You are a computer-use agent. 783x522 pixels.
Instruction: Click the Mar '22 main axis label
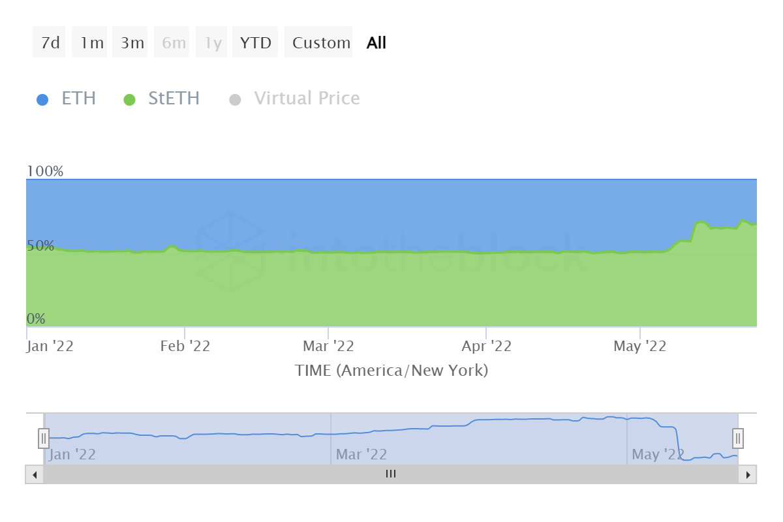tap(328, 346)
